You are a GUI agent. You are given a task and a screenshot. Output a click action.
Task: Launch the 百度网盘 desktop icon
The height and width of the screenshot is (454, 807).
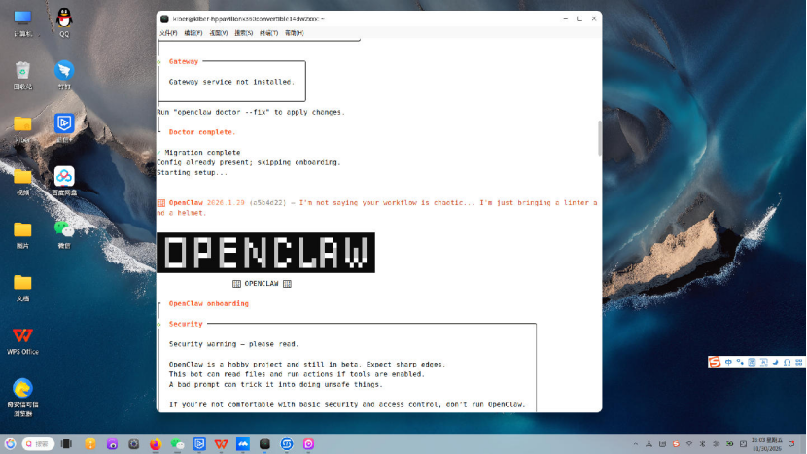click(x=64, y=182)
